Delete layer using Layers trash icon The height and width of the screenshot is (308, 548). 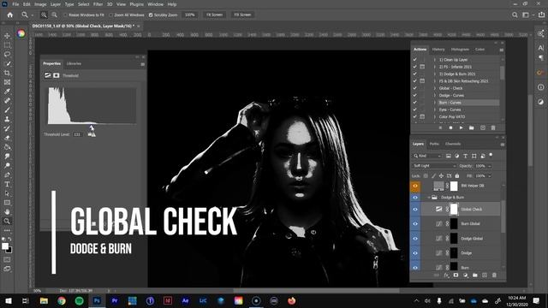pos(494,275)
